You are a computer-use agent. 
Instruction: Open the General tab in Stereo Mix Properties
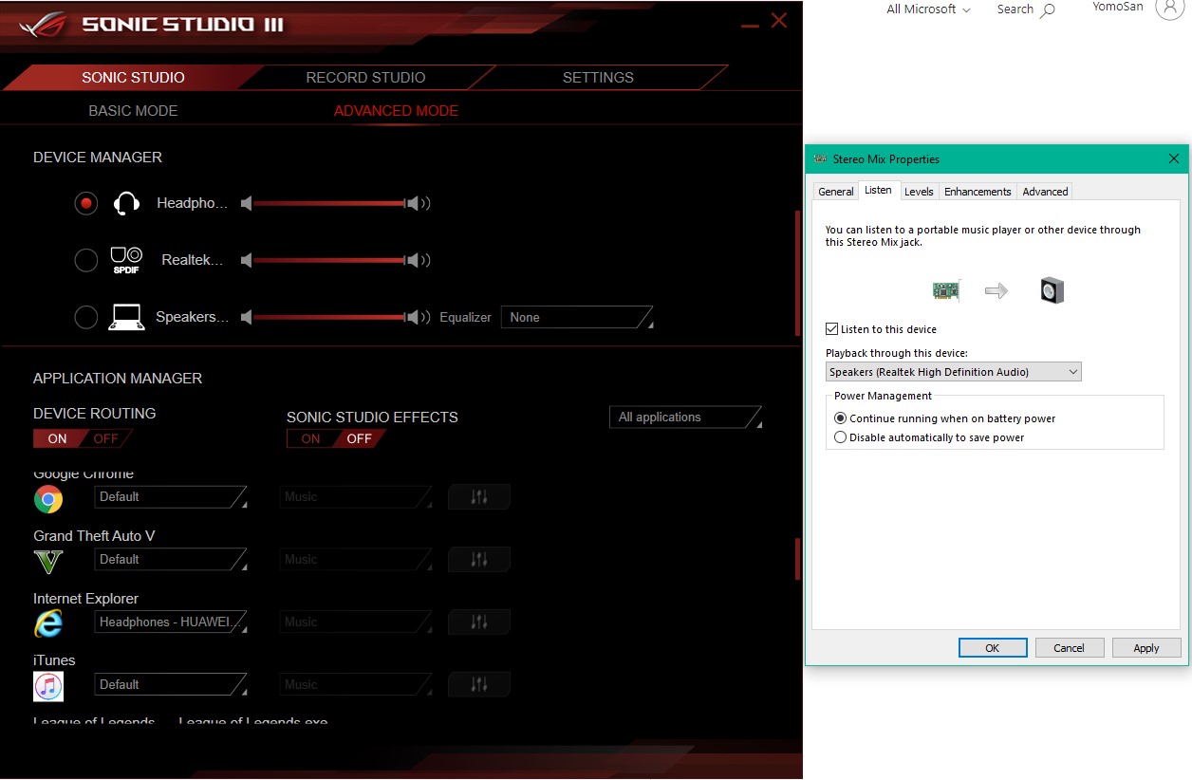point(836,192)
